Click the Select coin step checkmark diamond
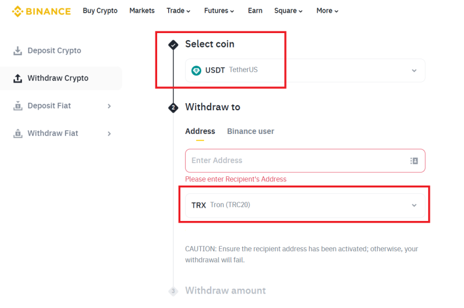The height and width of the screenshot is (308, 464). click(x=173, y=45)
